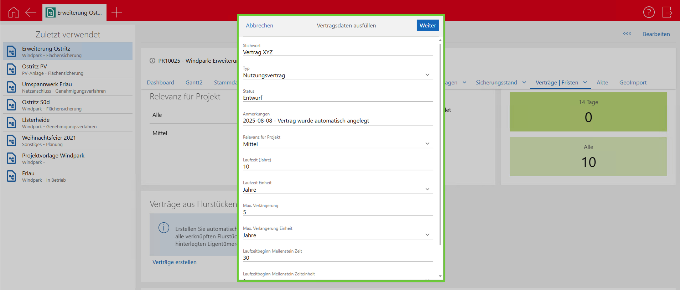Image resolution: width=680 pixels, height=290 pixels.
Task: Click the back arrow icon
Action: (x=31, y=12)
